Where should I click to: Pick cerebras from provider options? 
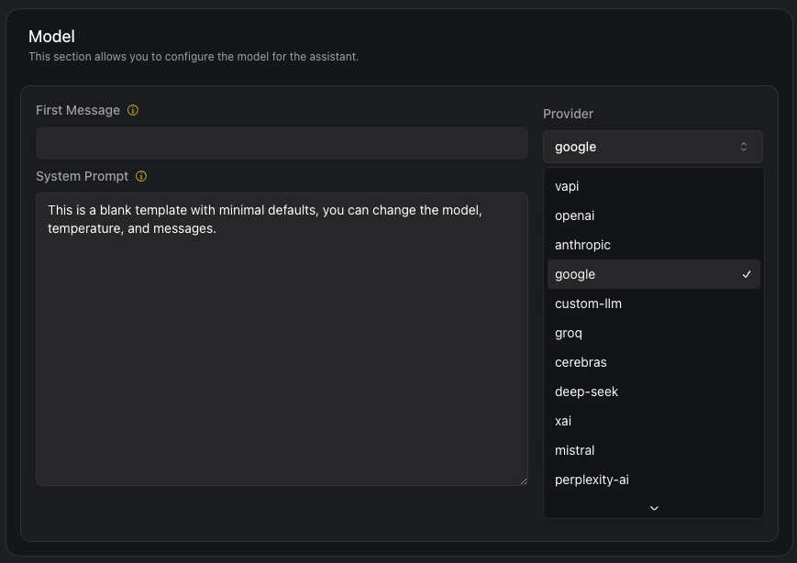(581, 362)
